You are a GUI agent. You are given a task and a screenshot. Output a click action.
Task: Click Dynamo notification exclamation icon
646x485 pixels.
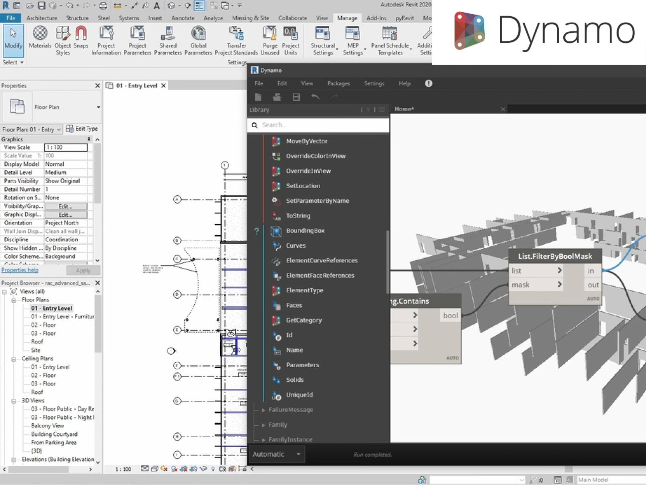(429, 83)
